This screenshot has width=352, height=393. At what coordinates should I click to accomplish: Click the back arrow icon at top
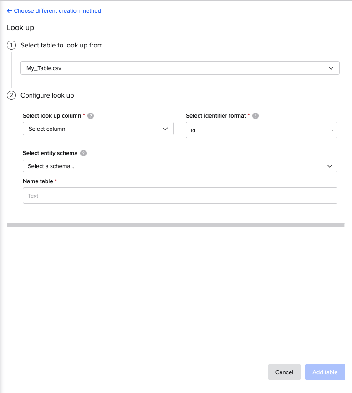coord(9,11)
